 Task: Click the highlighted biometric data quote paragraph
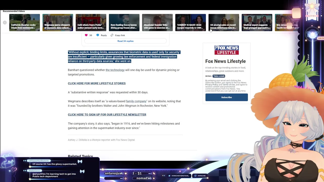point(124,57)
